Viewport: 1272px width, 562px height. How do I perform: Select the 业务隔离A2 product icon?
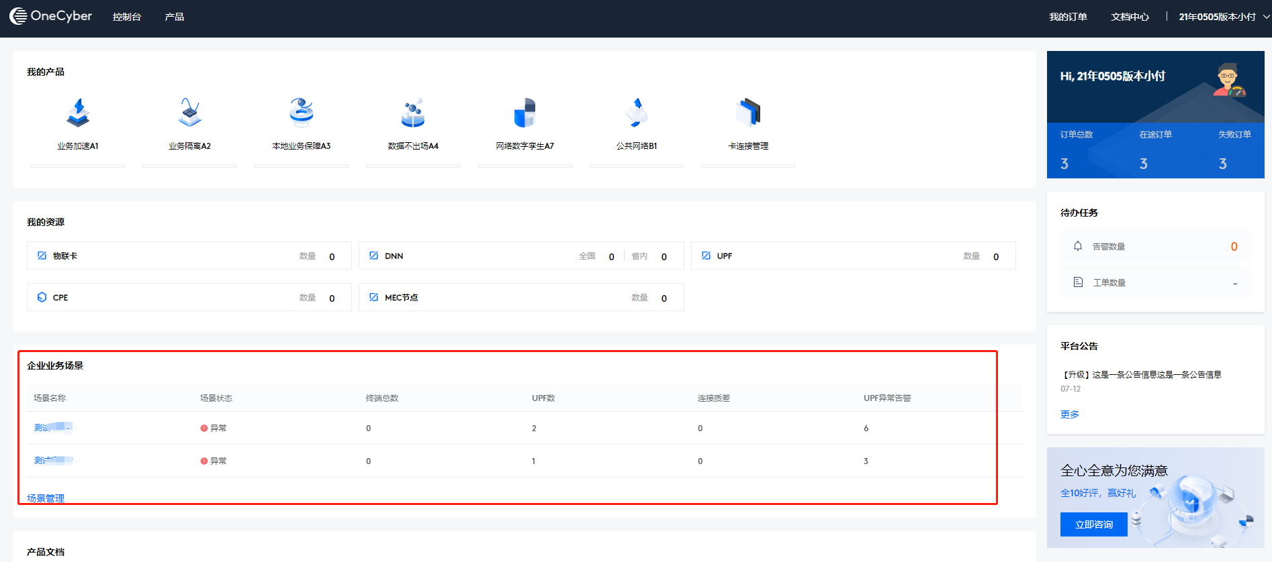(189, 113)
